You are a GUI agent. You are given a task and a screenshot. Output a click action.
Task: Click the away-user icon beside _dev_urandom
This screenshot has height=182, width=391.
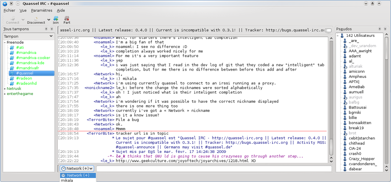click(x=345, y=46)
